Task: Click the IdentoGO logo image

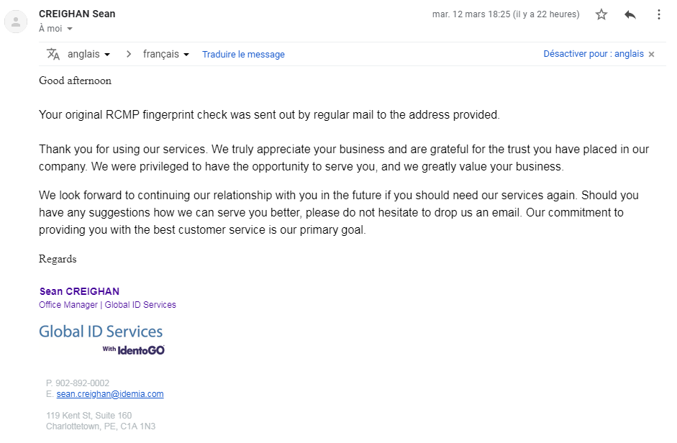Action: click(x=134, y=350)
